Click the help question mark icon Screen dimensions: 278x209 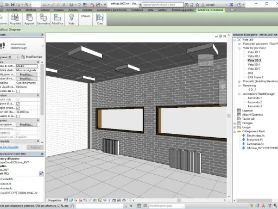(239, 5)
